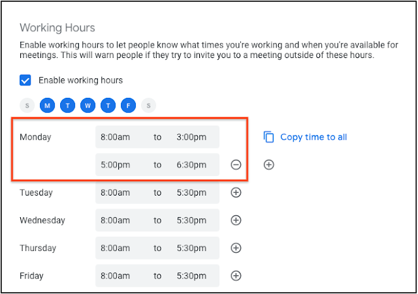
Task: Disable Monday working day circle
Action: pyautogui.click(x=47, y=105)
